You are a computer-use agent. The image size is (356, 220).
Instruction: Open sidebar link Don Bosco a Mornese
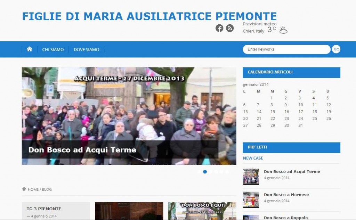(286, 195)
